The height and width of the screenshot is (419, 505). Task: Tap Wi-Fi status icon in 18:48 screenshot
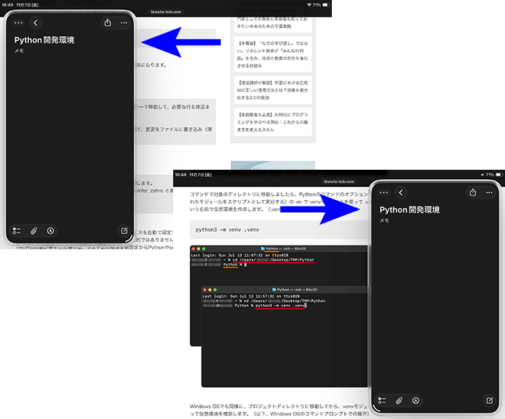[x=482, y=175]
